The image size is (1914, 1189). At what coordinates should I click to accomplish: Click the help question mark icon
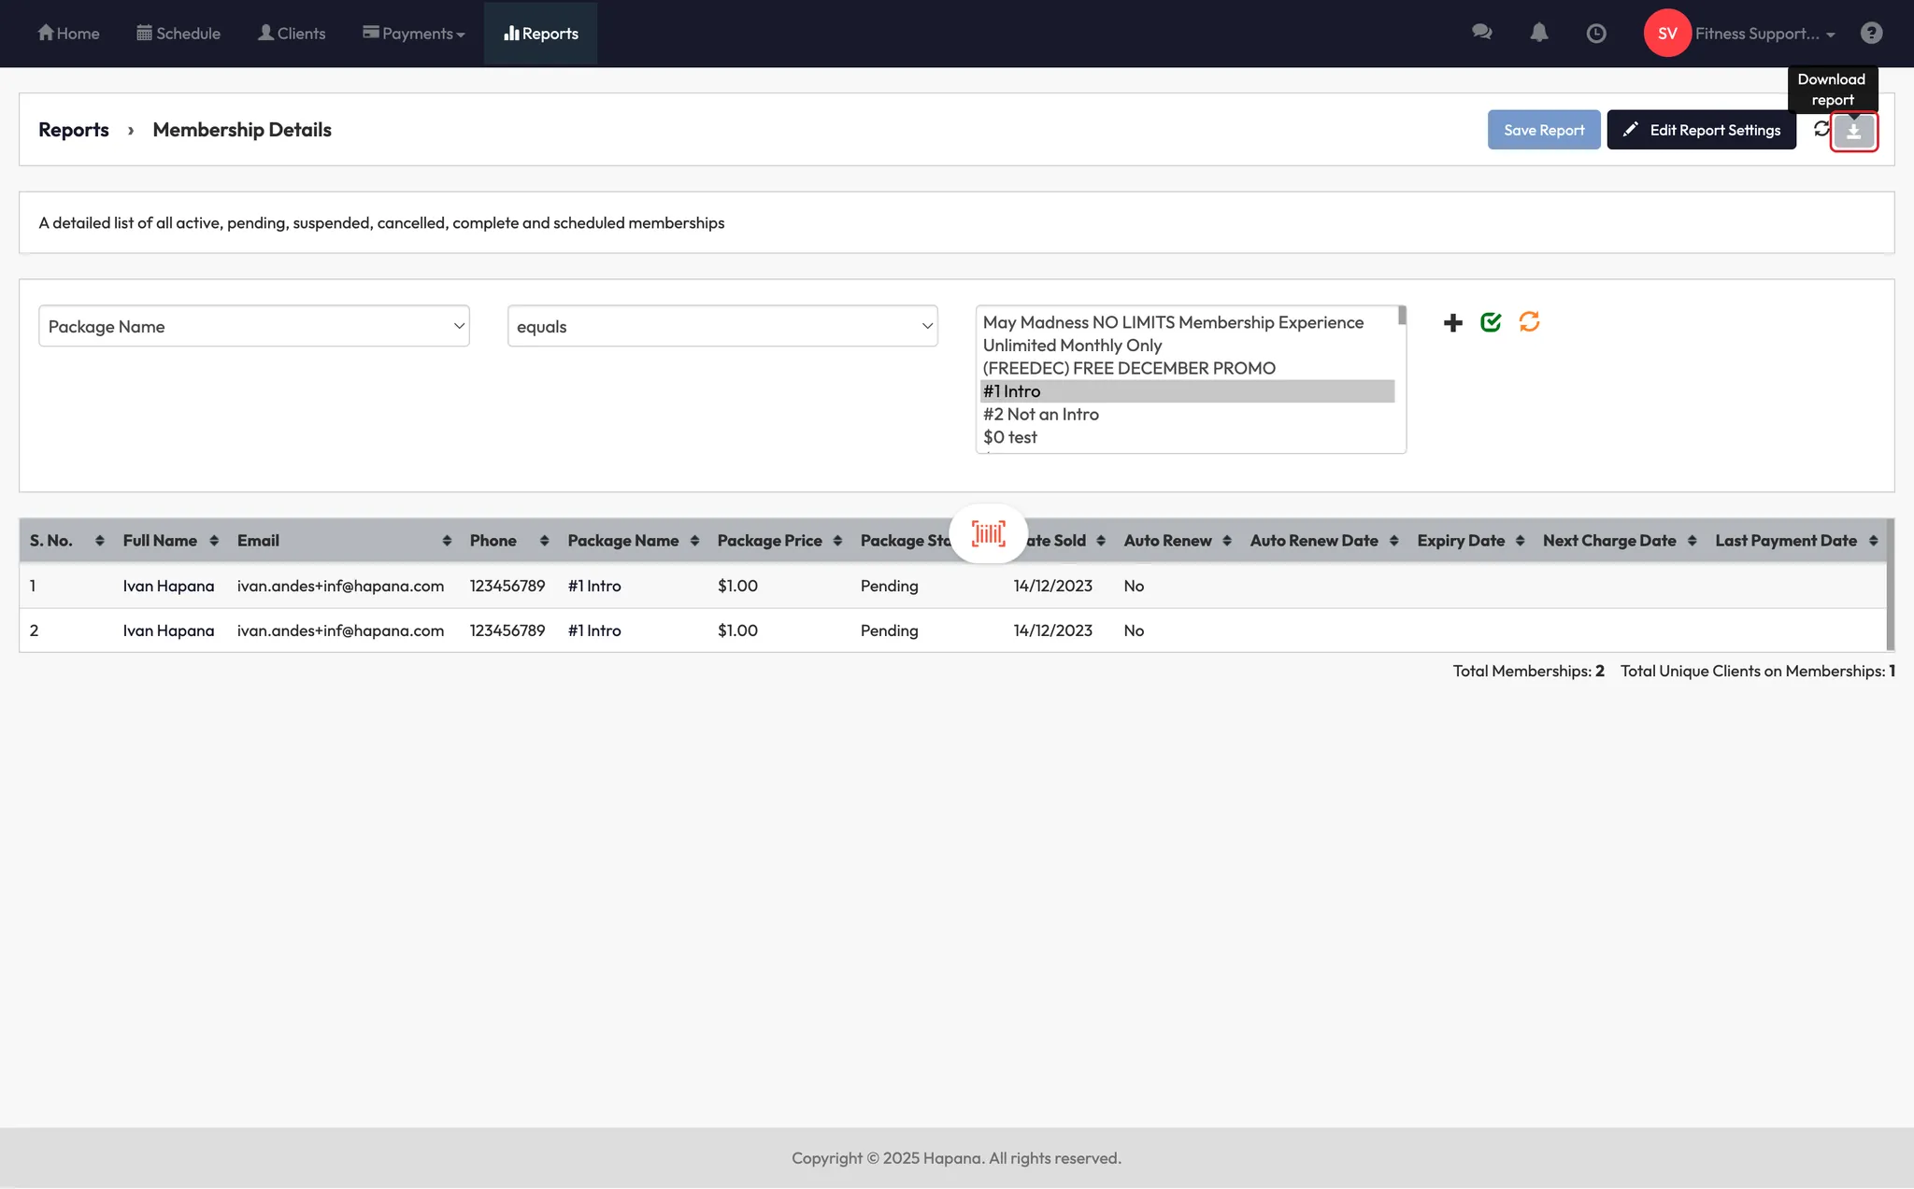[1871, 34]
